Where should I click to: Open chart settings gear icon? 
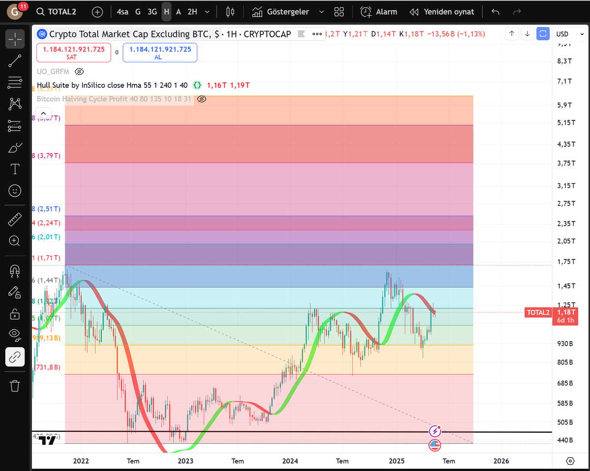pyautogui.click(x=570, y=461)
